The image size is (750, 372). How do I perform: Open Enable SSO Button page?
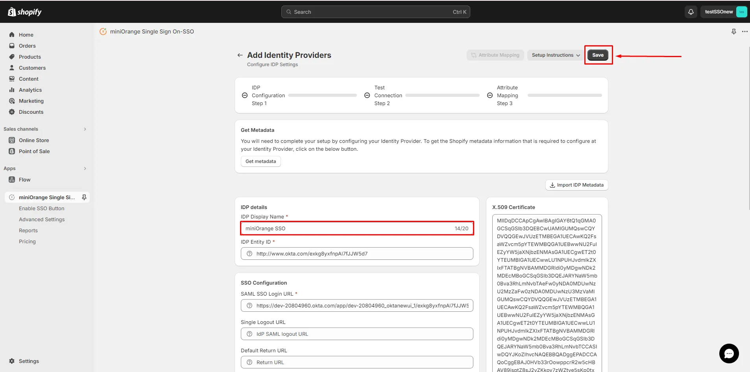click(x=41, y=208)
